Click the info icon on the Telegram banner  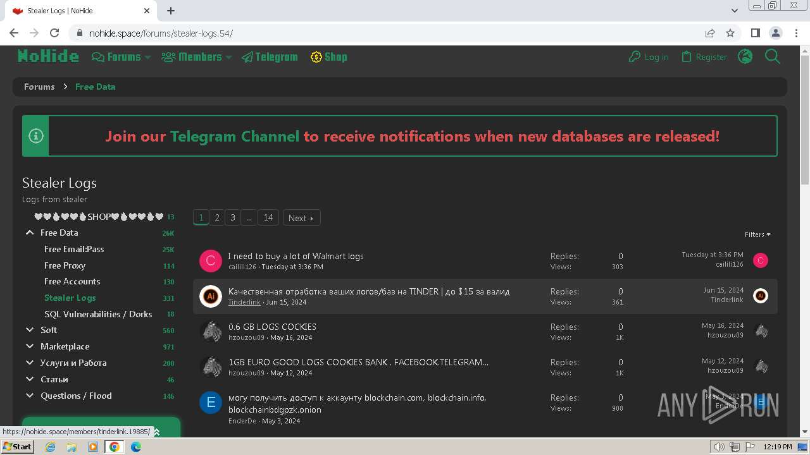pyautogui.click(x=36, y=135)
